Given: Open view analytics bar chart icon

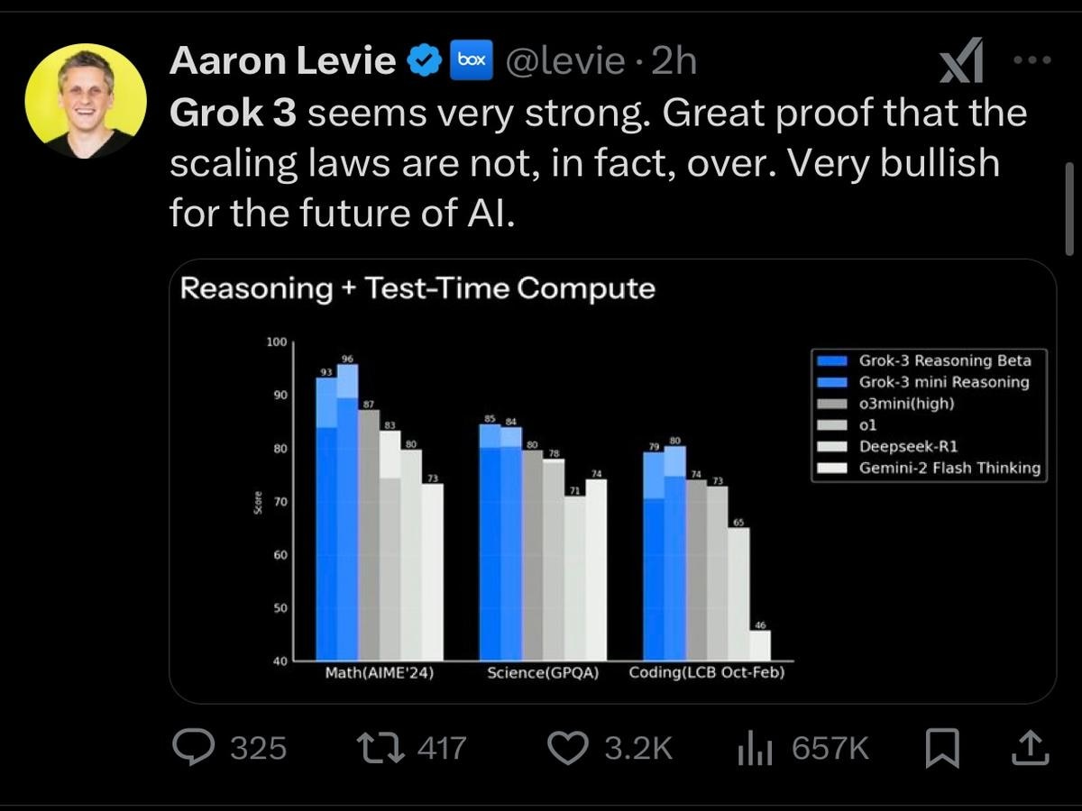Looking at the screenshot, I should click(x=756, y=749).
